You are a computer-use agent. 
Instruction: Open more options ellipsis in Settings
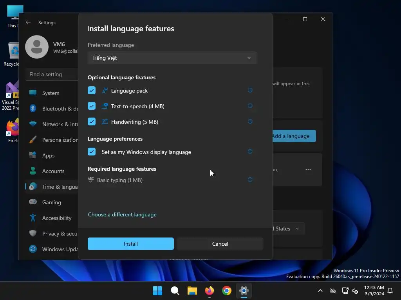(x=308, y=170)
